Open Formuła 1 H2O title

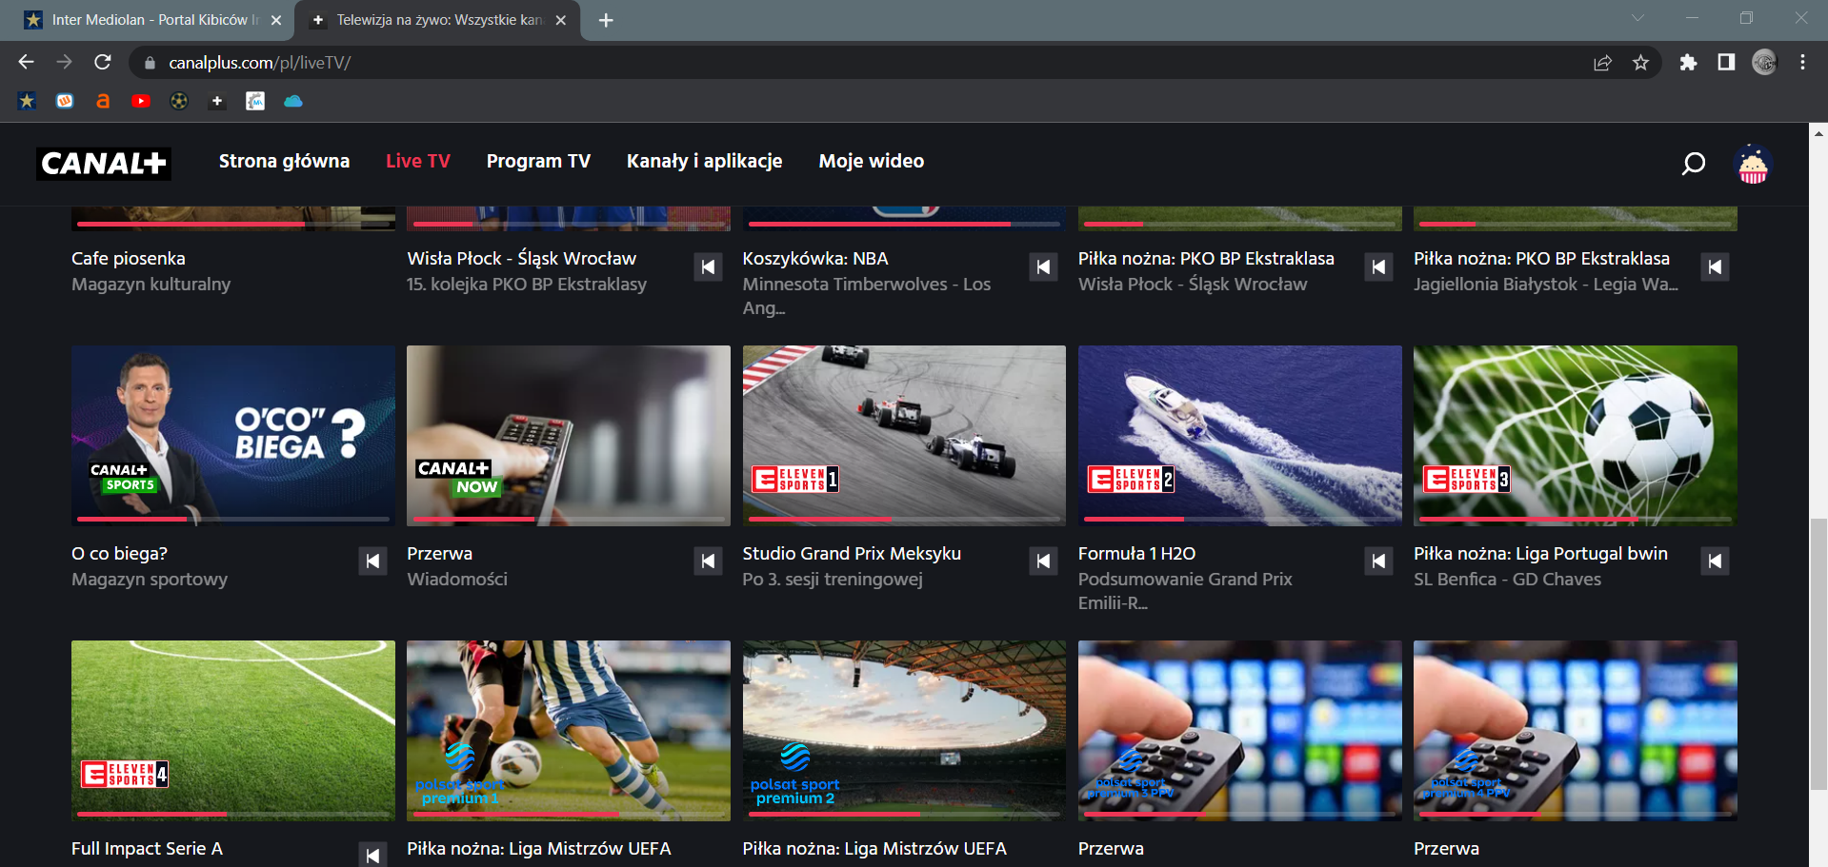tap(1136, 553)
